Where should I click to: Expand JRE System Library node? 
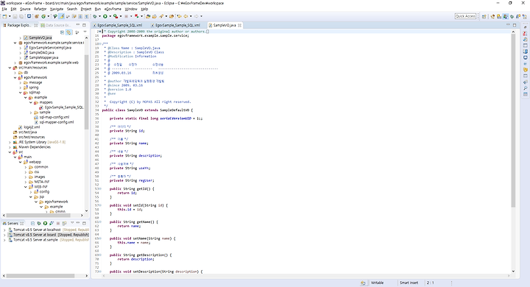[x=10, y=142]
